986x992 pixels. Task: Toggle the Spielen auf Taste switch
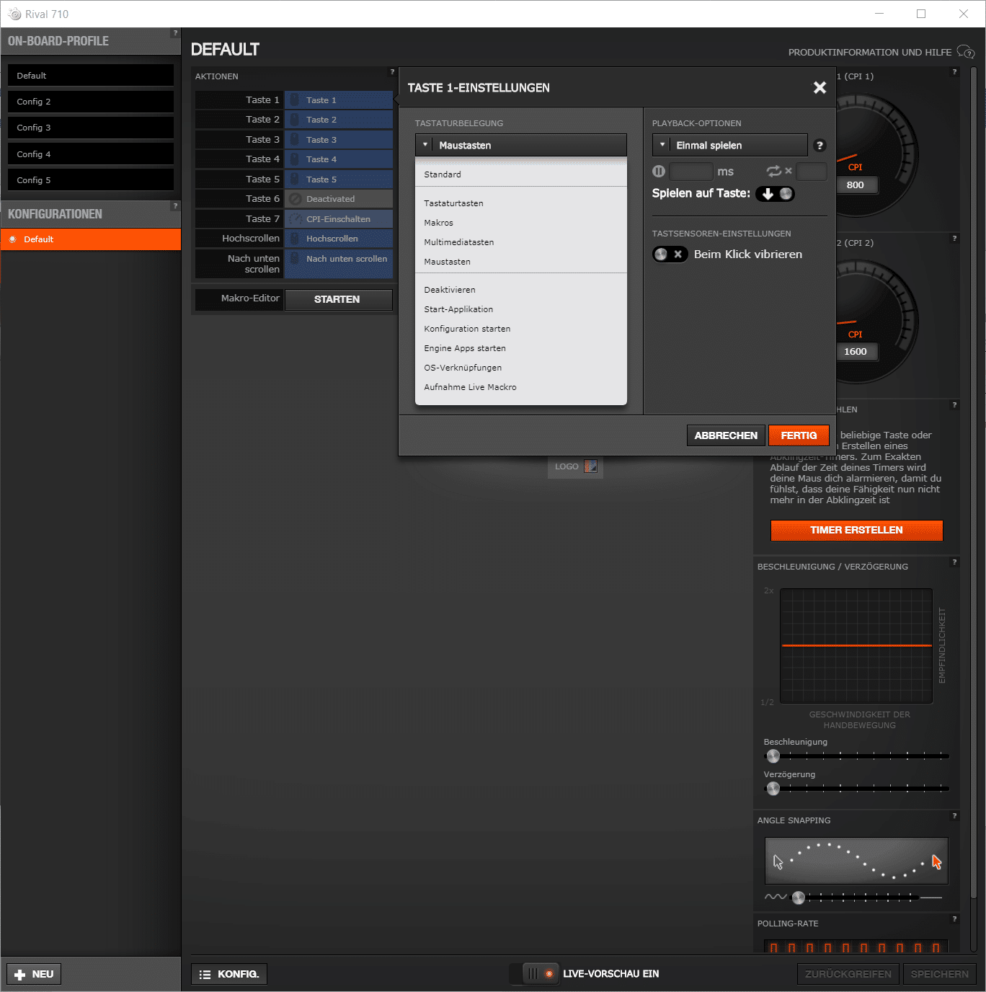point(776,194)
